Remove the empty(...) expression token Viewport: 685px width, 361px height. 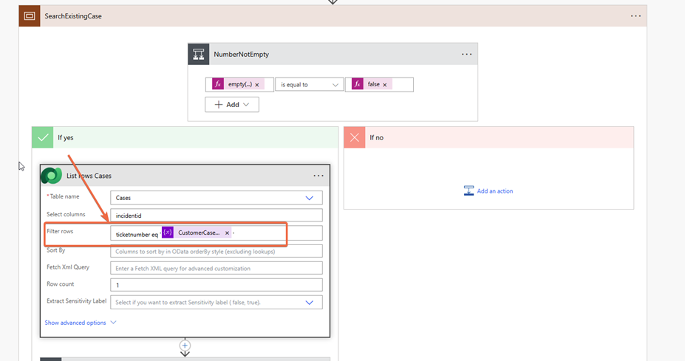point(257,85)
